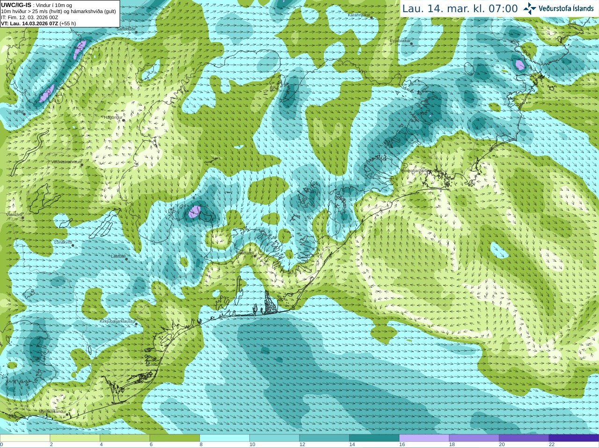Select the Eyjabakkar station label
Image resolution: width=599 pixels, height=448 pixels.
[x=401, y=41]
